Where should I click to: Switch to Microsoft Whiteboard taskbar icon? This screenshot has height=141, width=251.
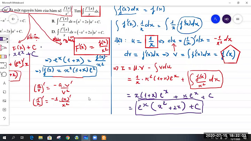86,138
